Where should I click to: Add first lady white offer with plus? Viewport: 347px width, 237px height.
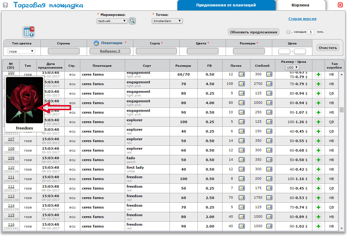(318, 169)
